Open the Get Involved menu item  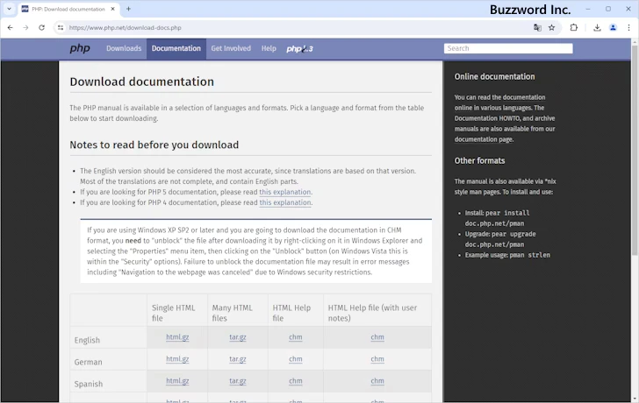[x=231, y=48]
